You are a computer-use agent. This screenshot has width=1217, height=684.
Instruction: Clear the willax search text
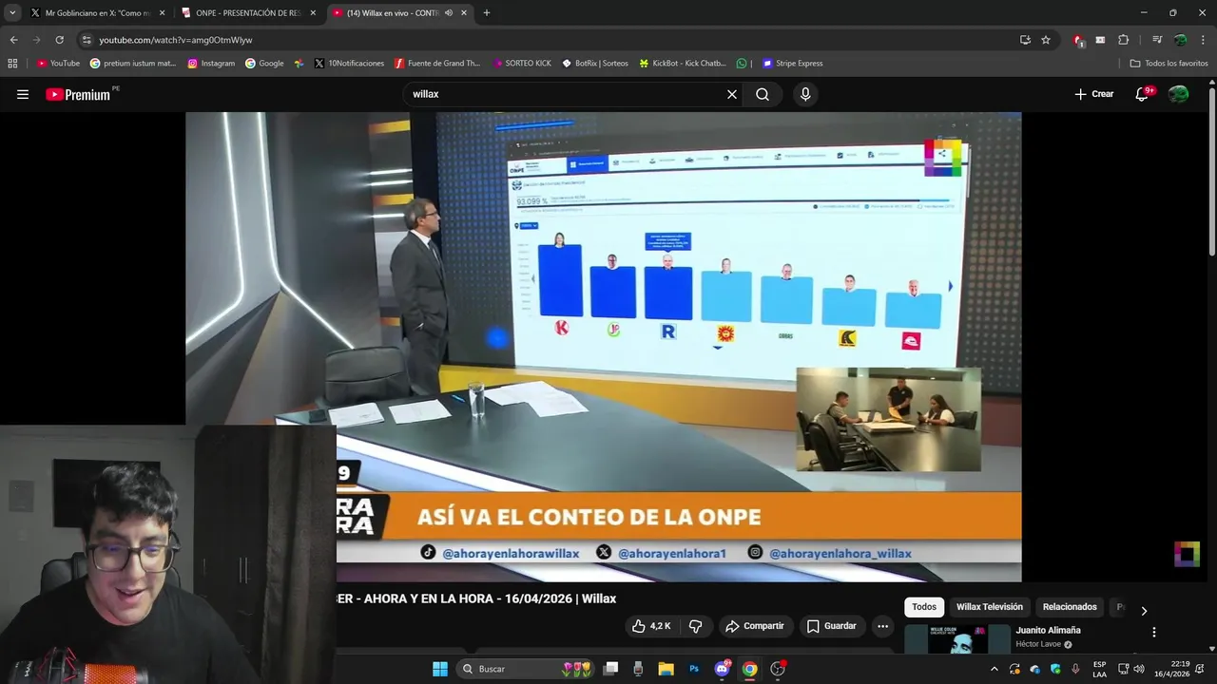point(732,94)
